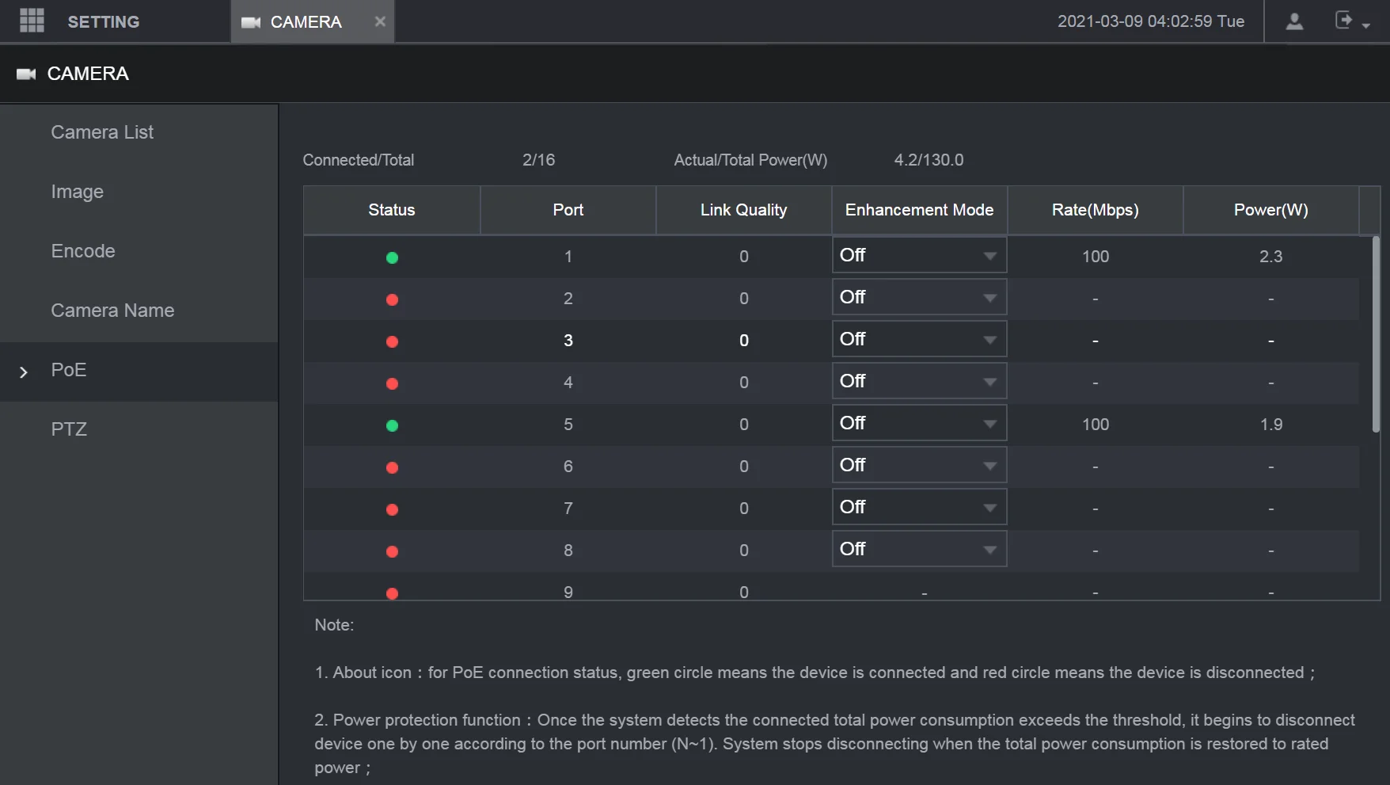Go to the Encode settings page

pos(83,251)
